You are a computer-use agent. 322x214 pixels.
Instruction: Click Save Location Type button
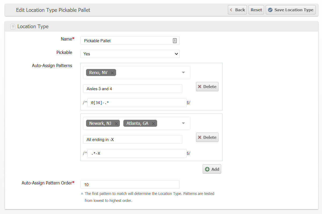(x=290, y=10)
